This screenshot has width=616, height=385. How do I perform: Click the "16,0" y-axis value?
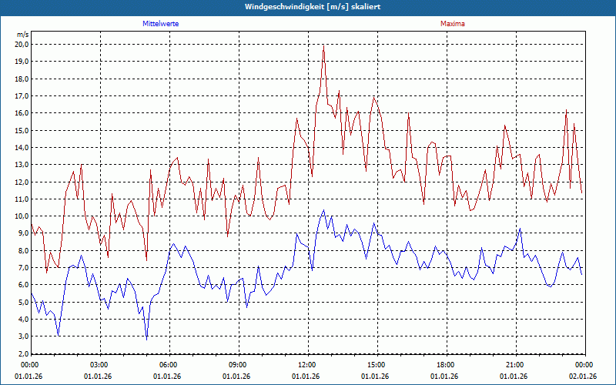coord(22,113)
